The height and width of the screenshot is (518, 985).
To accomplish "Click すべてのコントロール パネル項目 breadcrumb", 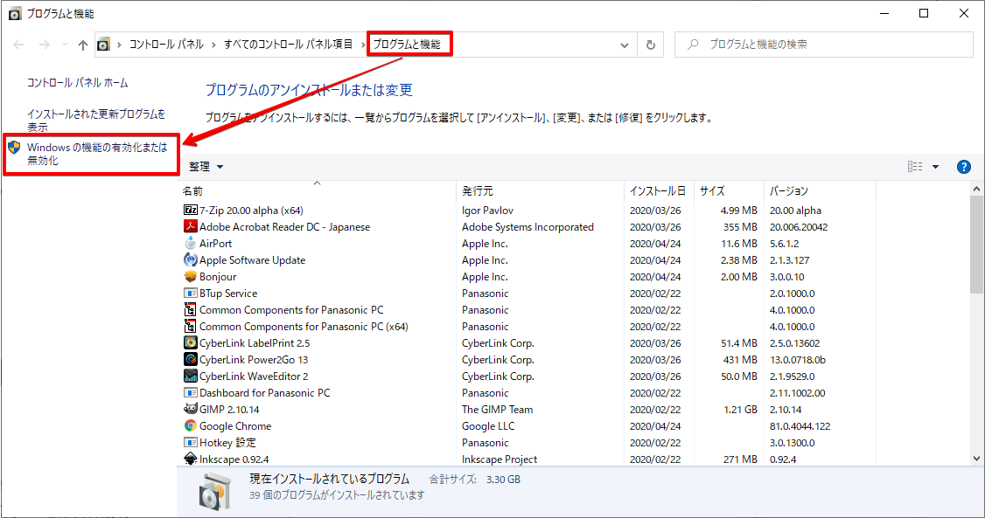I will click(288, 45).
